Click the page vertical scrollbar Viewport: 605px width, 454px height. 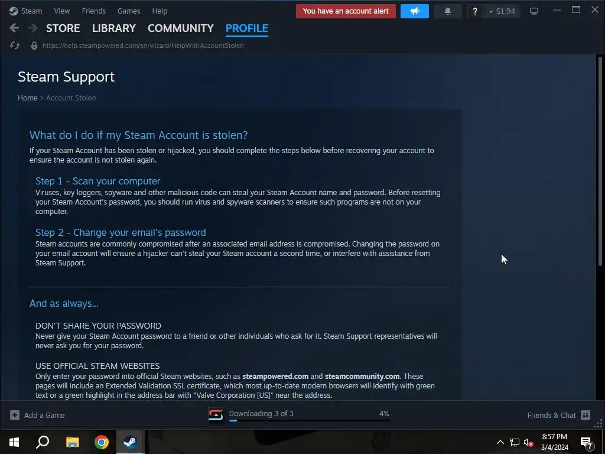coord(600,161)
